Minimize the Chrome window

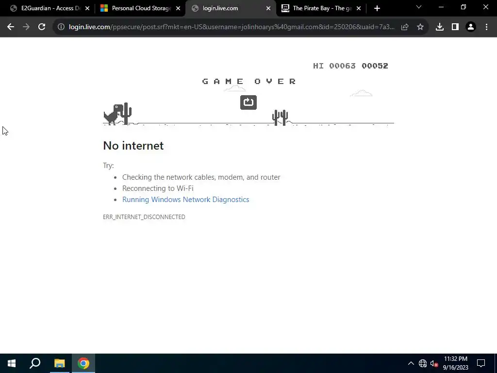[441, 7]
